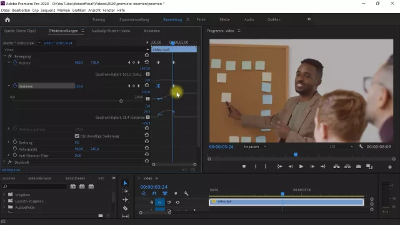Expand the Vorgaben folder
Screen dimensions: 400x225
click(x=4, y=194)
